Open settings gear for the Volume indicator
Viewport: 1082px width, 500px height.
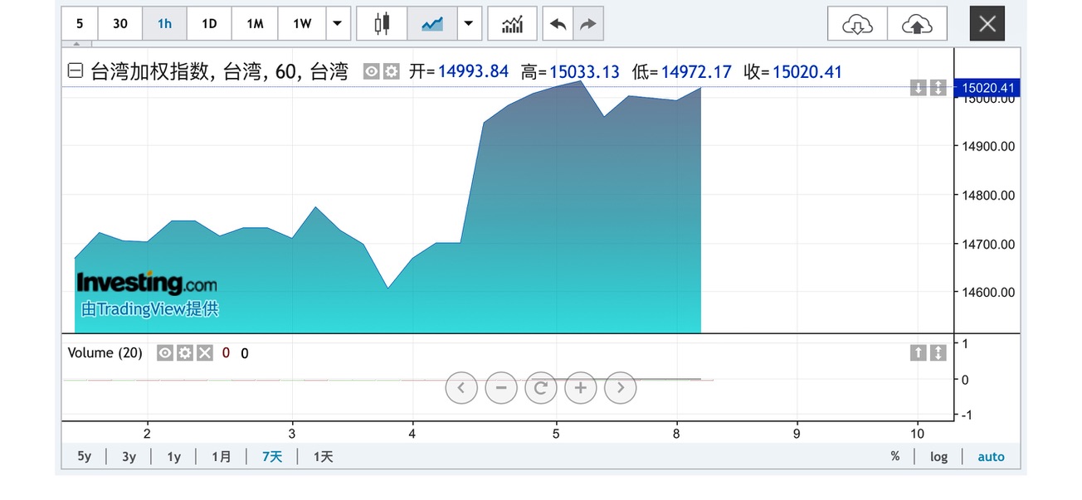point(184,353)
